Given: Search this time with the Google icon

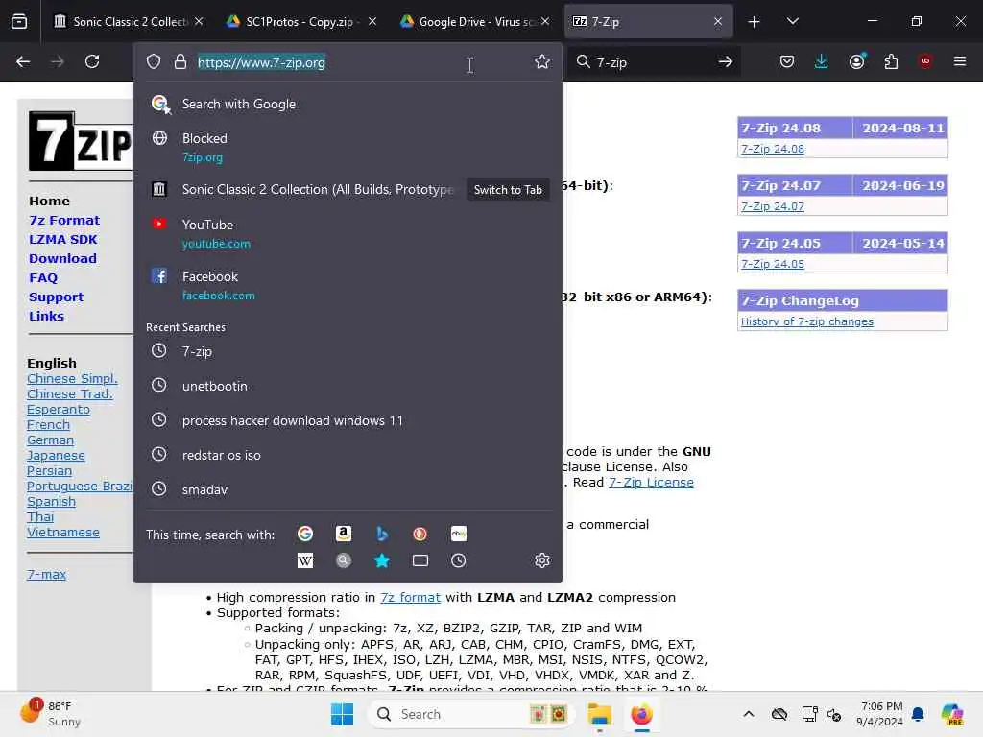Looking at the screenshot, I should point(305,534).
